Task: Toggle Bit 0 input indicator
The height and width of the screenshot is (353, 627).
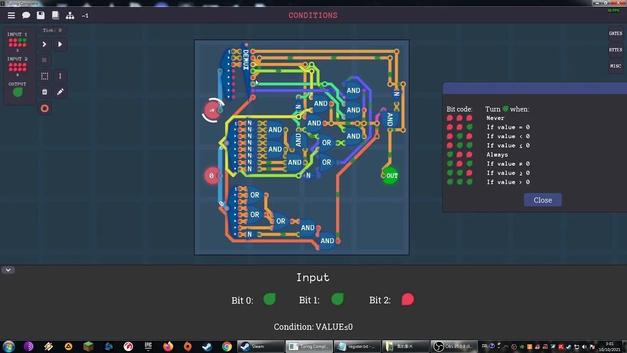Action: pyautogui.click(x=269, y=300)
